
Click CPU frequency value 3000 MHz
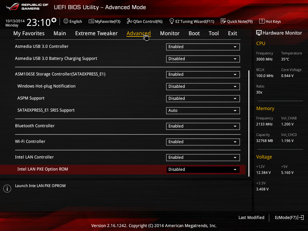264,59
